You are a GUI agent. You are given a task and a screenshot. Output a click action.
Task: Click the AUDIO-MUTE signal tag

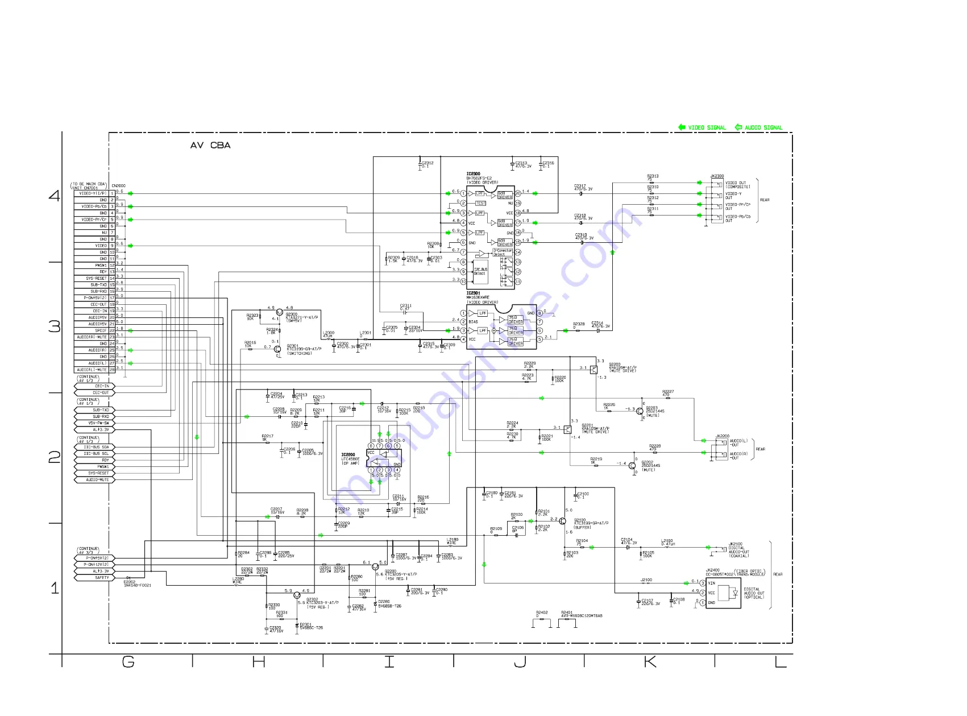[x=94, y=480]
